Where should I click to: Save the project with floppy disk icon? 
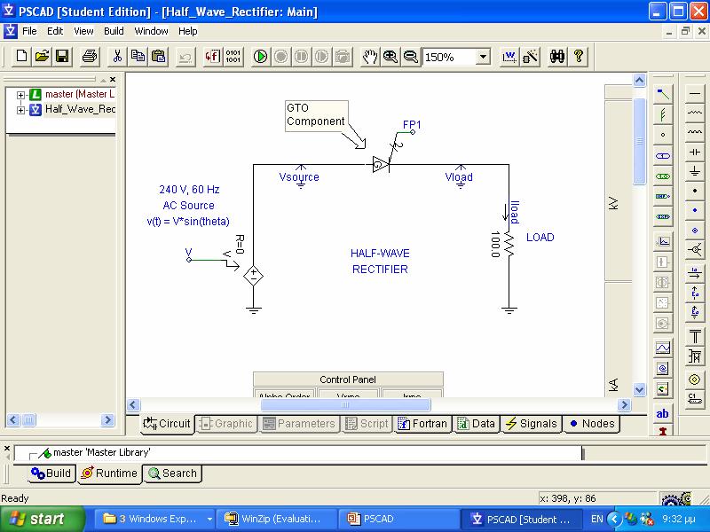tap(62, 57)
